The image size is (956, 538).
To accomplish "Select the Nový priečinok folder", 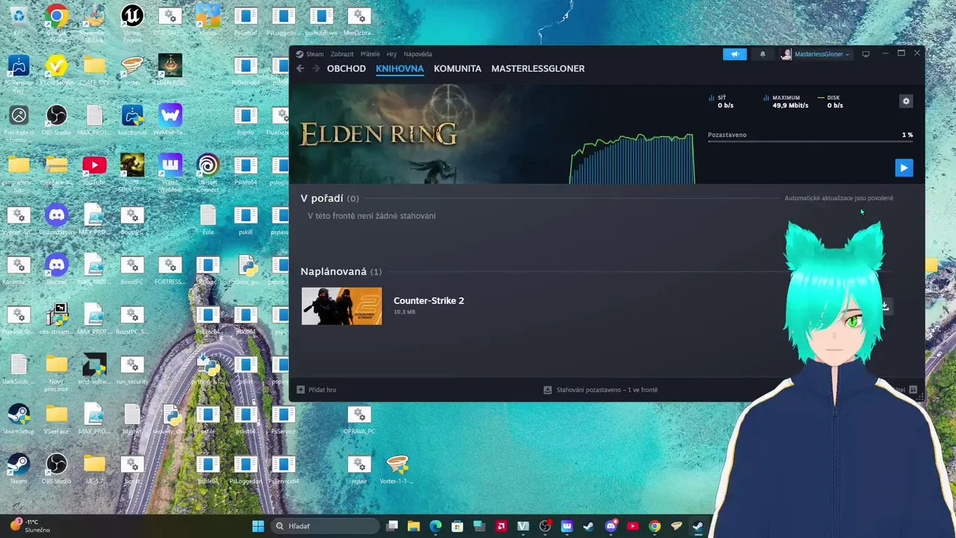I will 56,372.
